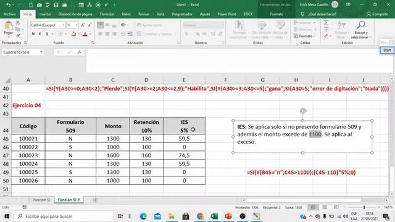Open AutoSum sigma function

[326, 23]
